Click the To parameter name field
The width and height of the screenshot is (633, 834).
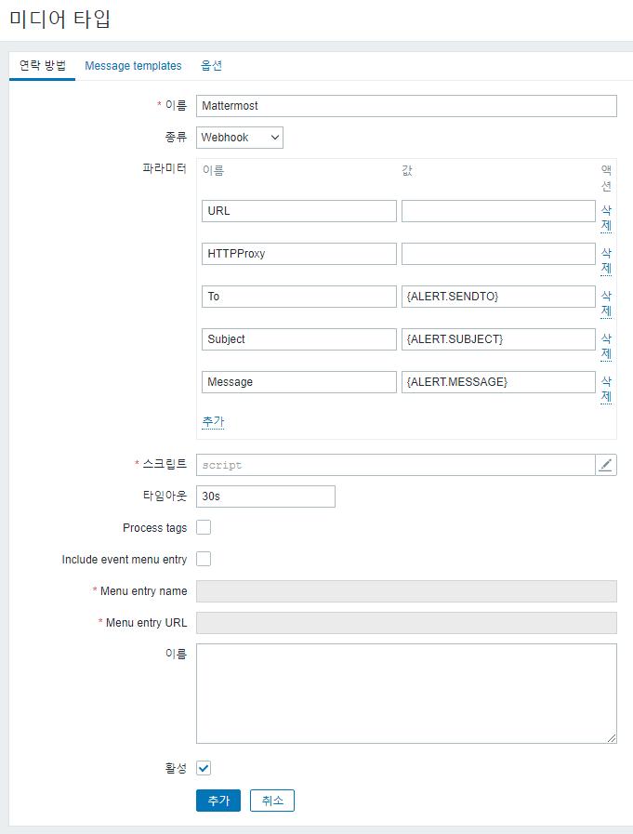tap(299, 297)
